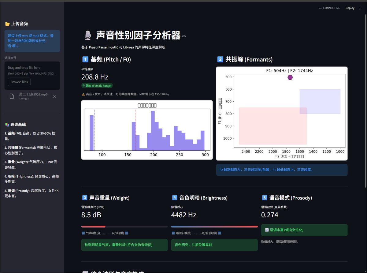This screenshot has width=367, height=273.
Task: Click the 检测到明显气声 result message
Action: [x=124, y=245]
